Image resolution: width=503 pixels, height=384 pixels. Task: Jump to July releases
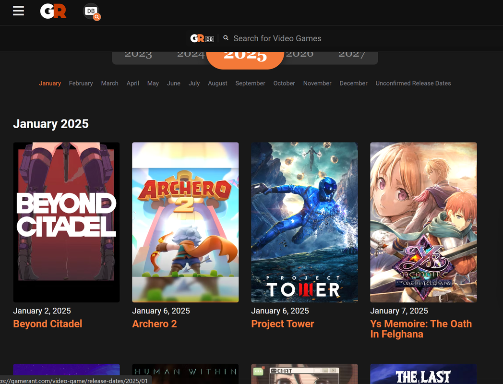coord(194,84)
